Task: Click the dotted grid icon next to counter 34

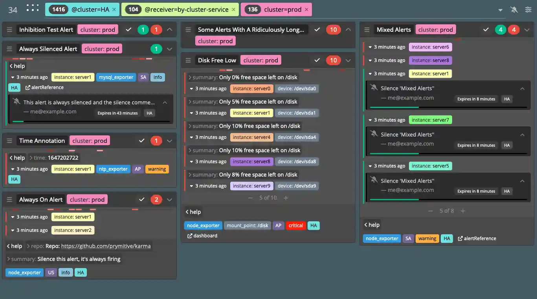Action: 32,8
